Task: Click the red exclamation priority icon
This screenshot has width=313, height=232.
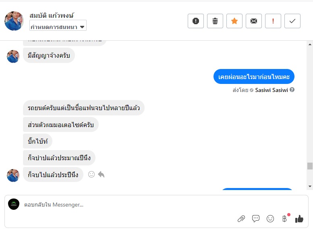Action: (273, 21)
